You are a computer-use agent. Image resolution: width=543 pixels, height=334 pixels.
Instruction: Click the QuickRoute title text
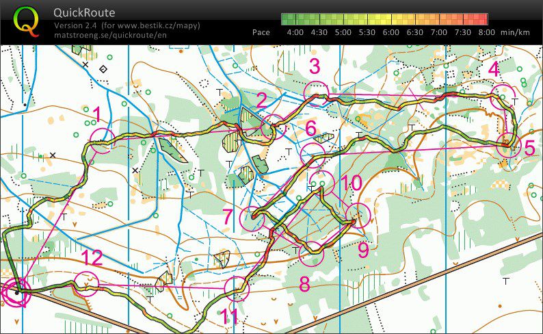(84, 12)
